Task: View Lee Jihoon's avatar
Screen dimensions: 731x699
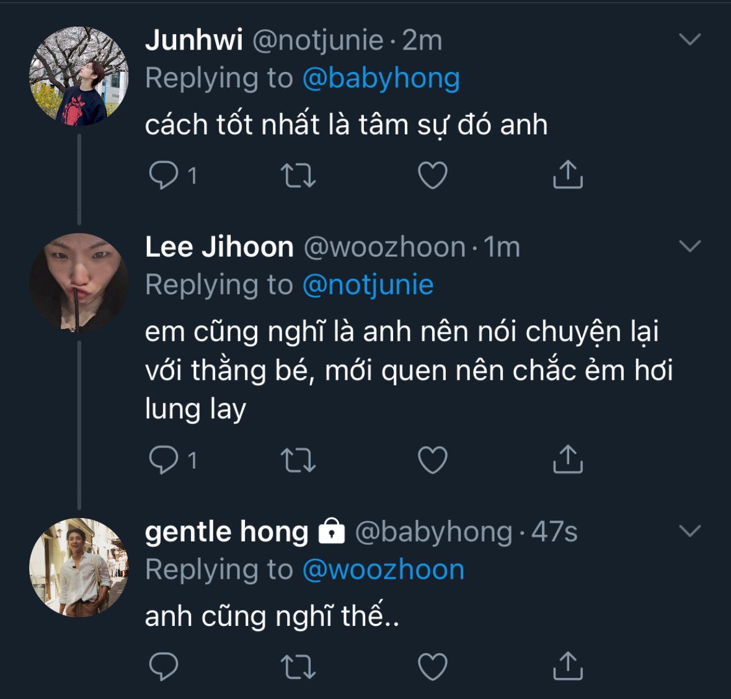Action: pos(79,283)
